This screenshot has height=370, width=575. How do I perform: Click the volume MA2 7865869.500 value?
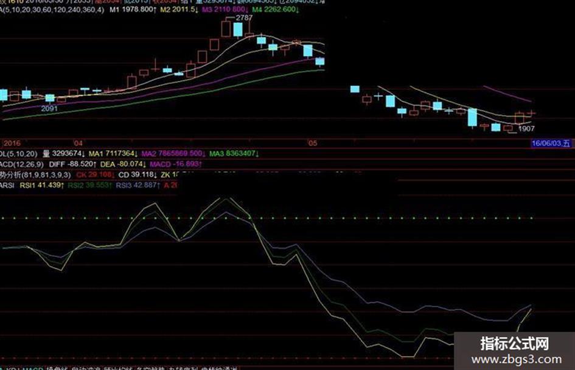coord(173,154)
